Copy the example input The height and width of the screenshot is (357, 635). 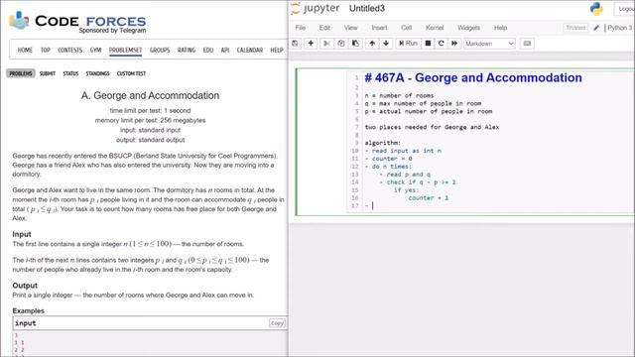point(277,323)
